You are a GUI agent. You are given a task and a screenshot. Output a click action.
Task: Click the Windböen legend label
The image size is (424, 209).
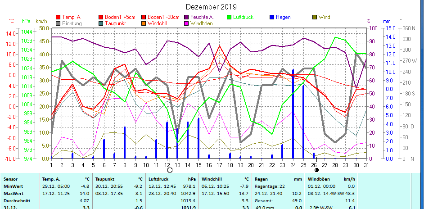pos(202,23)
